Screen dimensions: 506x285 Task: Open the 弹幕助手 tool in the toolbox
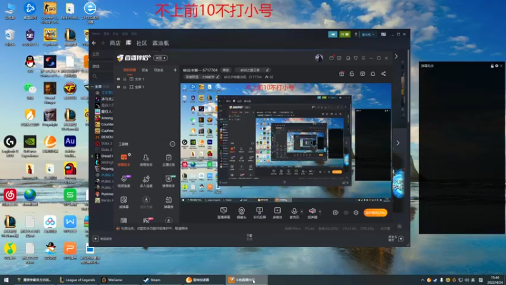point(124,160)
